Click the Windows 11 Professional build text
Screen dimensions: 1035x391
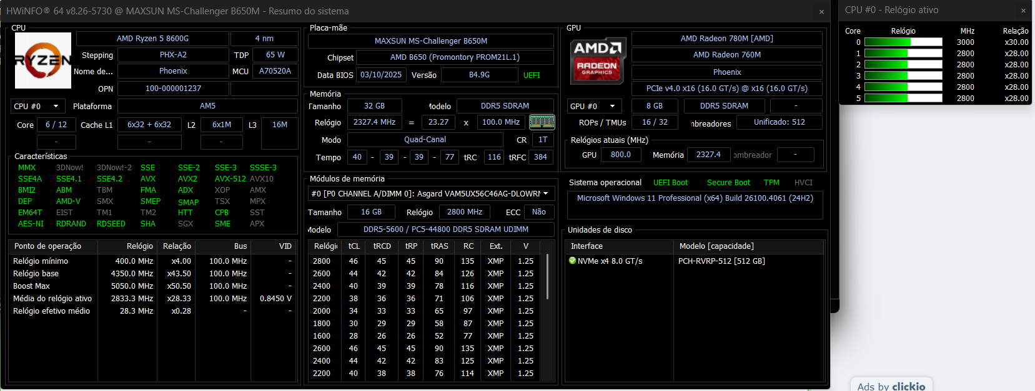(x=695, y=198)
